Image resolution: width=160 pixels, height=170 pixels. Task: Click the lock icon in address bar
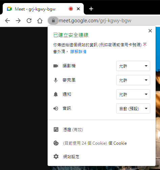[x=53, y=21]
